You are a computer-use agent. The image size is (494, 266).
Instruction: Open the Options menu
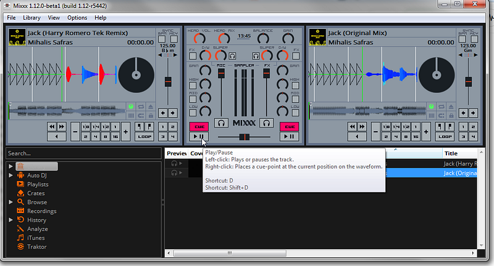tap(77, 18)
